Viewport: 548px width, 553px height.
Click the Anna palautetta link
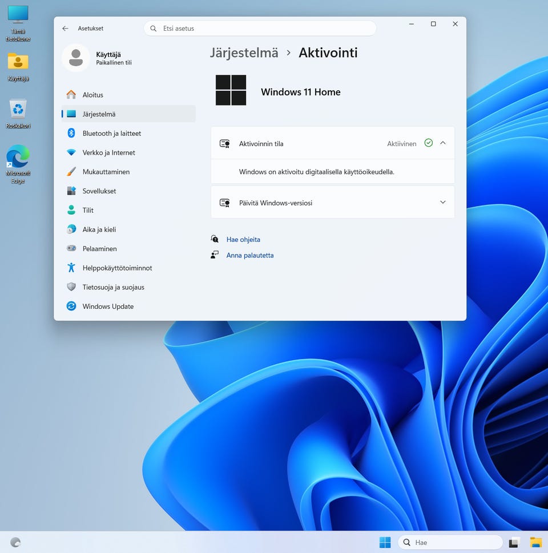249,256
